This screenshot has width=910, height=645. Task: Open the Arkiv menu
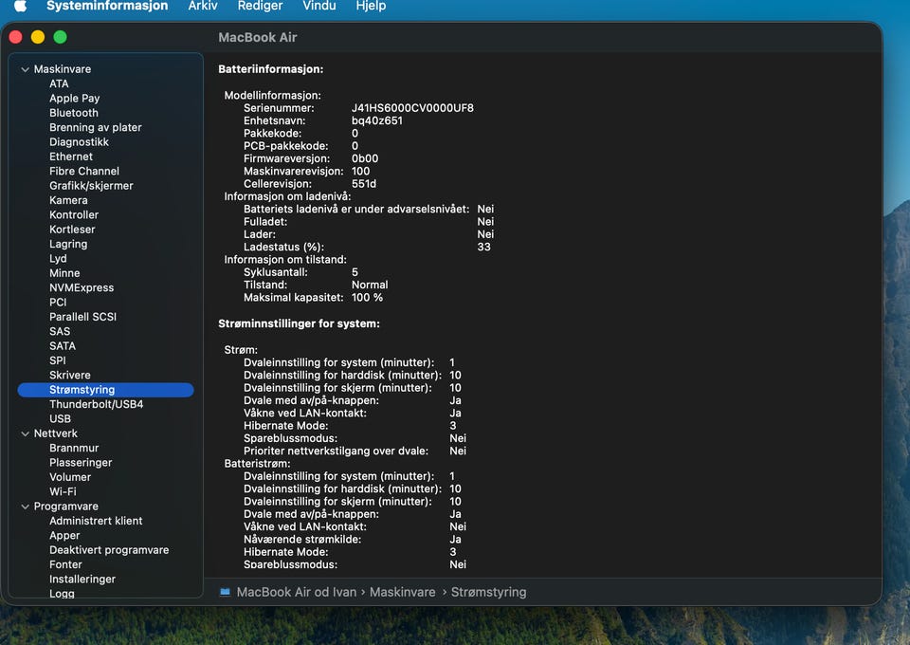(x=203, y=6)
